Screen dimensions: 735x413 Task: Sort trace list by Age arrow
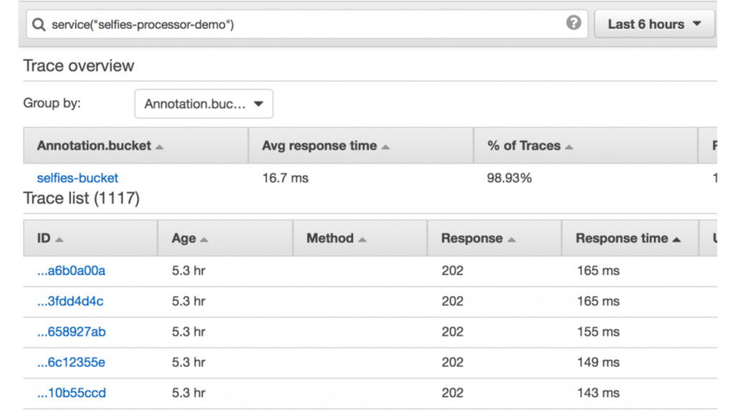(x=204, y=239)
